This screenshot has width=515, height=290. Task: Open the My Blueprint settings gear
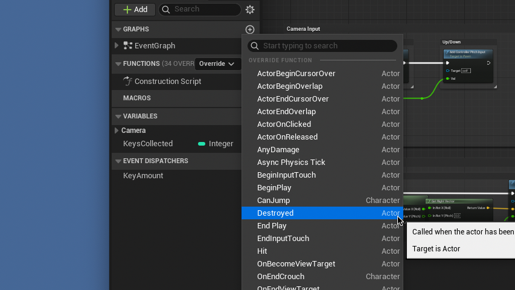pyautogui.click(x=250, y=10)
